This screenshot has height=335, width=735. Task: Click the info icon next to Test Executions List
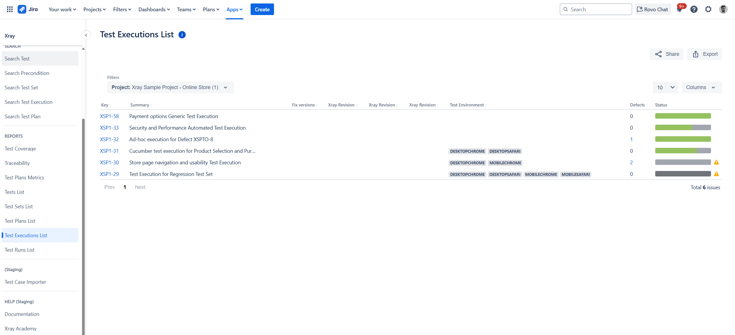[x=182, y=35]
